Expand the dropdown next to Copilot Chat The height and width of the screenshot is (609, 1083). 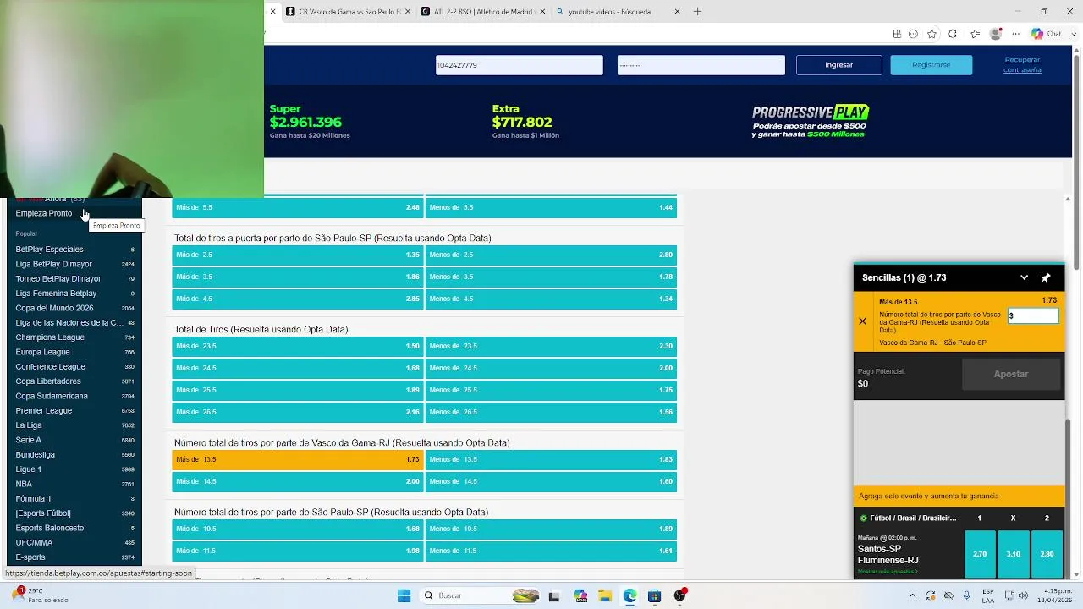click(1072, 34)
